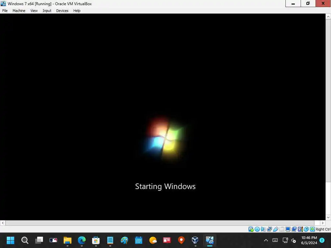Open the View menu
The height and width of the screenshot is (248, 331).
tap(34, 11)
